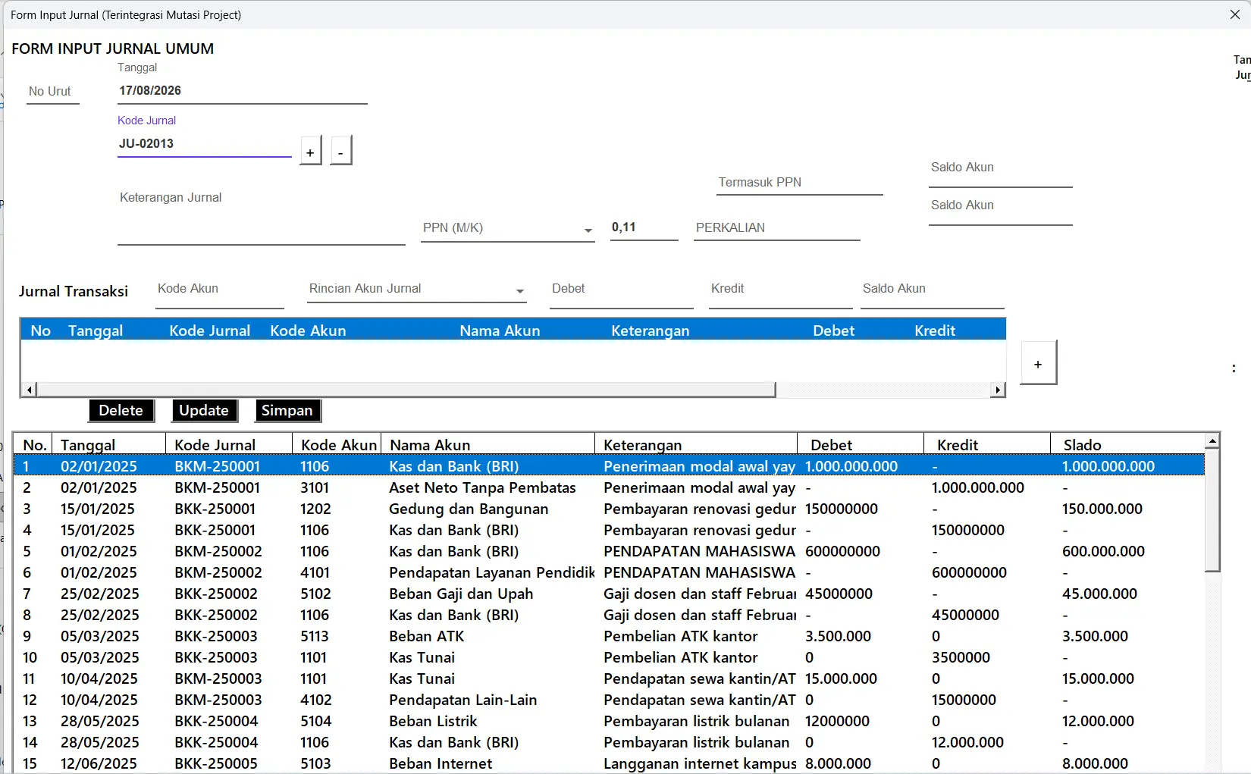Image resolution: width=1251 pixels, height=774 pixels.
Task: Click Kredit value 1.000.000.000 in row 2
Action: (978, 487)
